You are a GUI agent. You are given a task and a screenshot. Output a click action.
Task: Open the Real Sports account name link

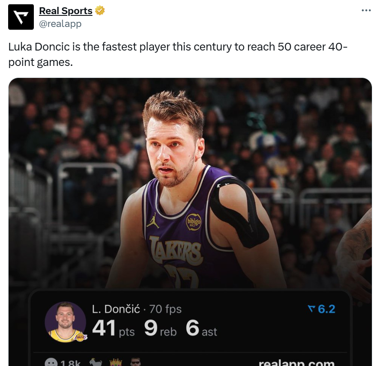point(66,11)
